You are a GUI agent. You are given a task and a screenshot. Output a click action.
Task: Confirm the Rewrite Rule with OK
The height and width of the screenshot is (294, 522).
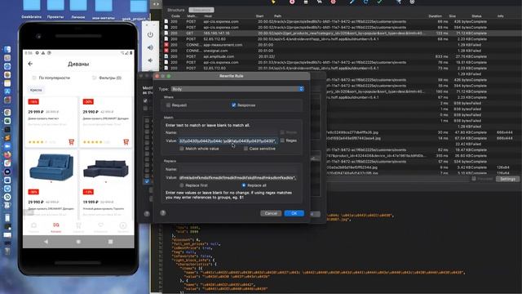pos(294,213)
